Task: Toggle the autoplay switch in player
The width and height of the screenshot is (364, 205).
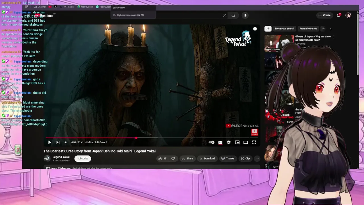Action: click(211, 142)
